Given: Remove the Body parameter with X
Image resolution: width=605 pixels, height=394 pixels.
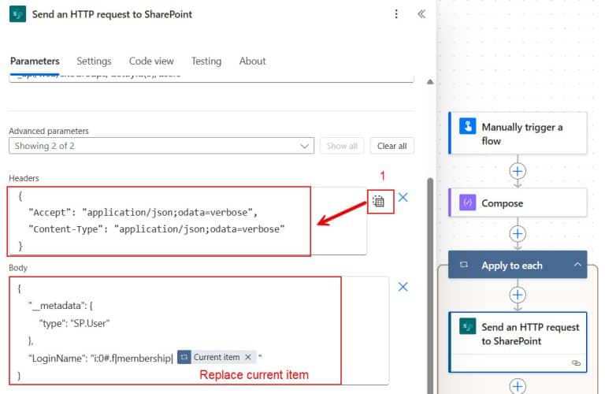Looking at the screenshot, I should tap(403, 287).
